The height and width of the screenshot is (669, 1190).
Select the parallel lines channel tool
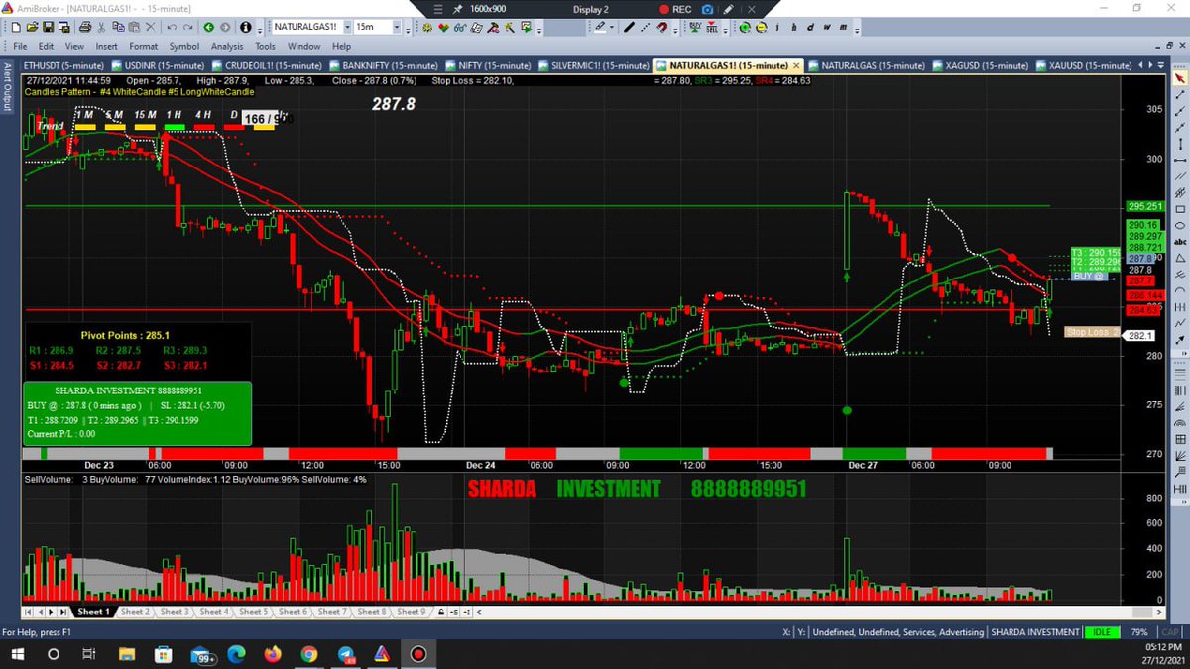1179,176
